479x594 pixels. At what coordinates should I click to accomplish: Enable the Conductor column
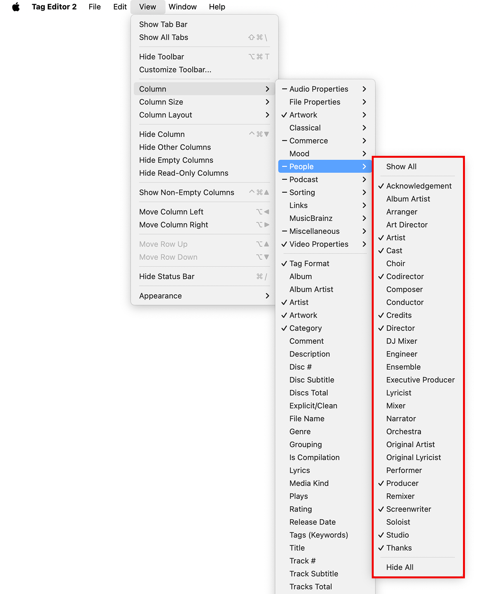coord(418,302)
